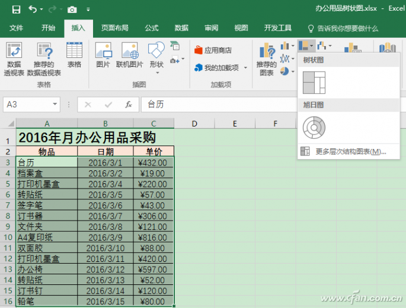Open the 3D Map icon in ribbon
This screenshot has height=308, width=406.
[388, 47]
